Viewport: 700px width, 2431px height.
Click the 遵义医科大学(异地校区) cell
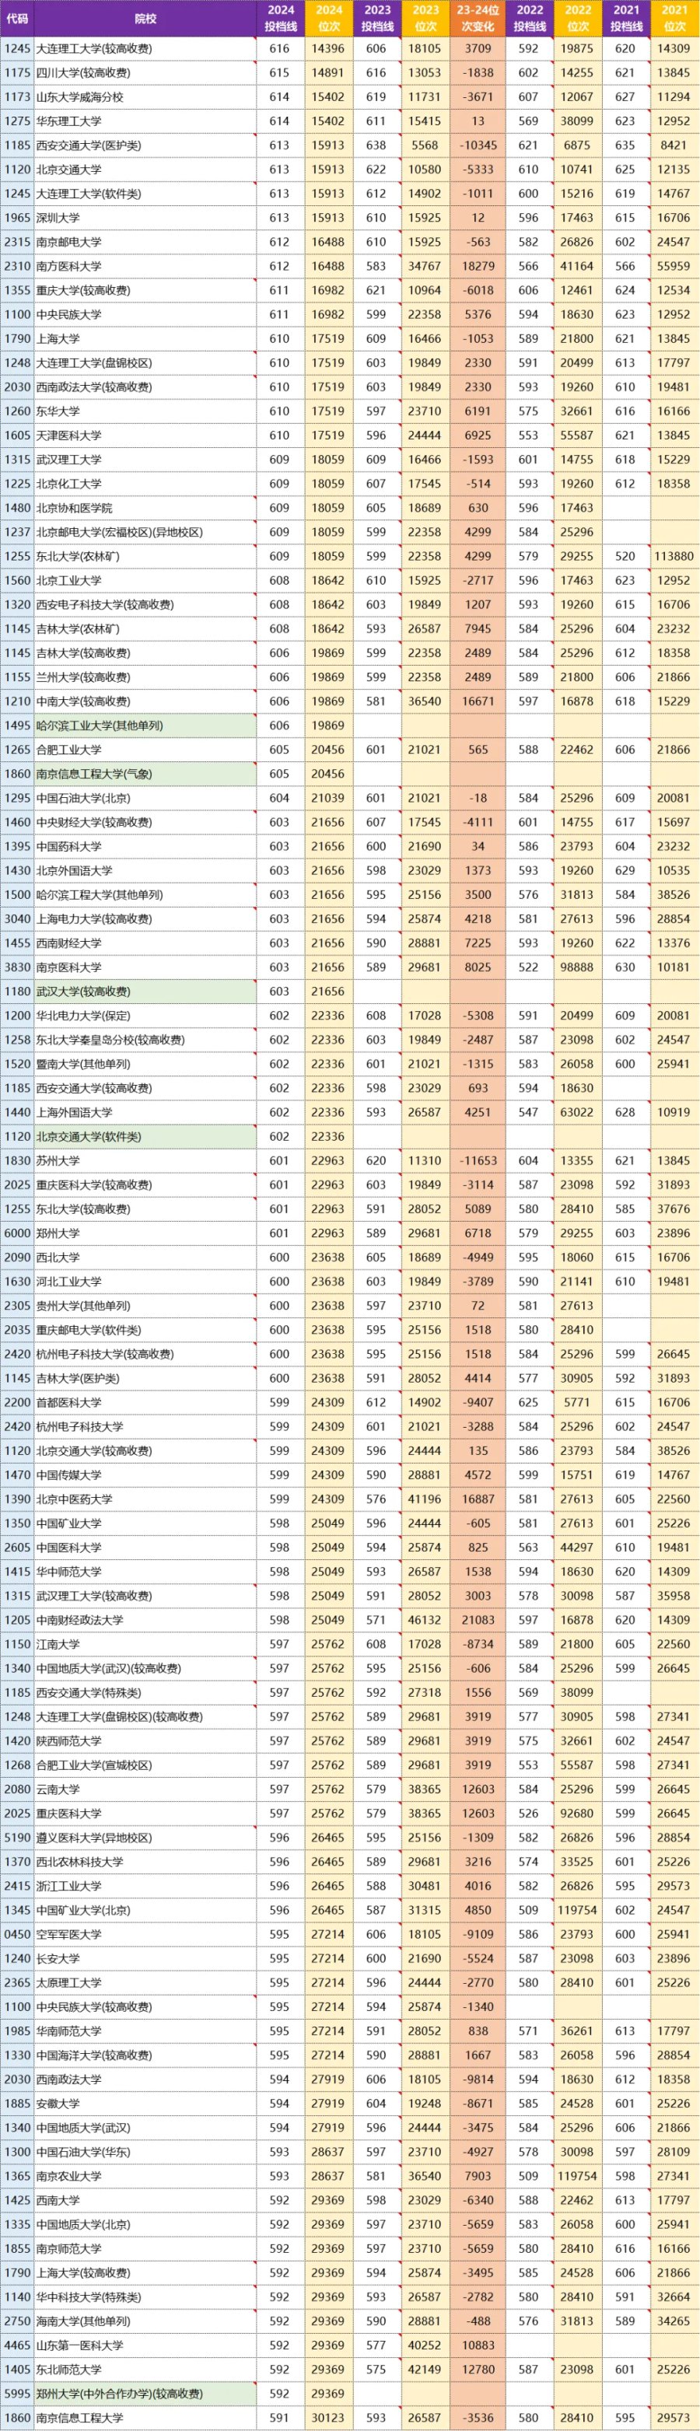pyautogui.click(x=145, y=1838)
